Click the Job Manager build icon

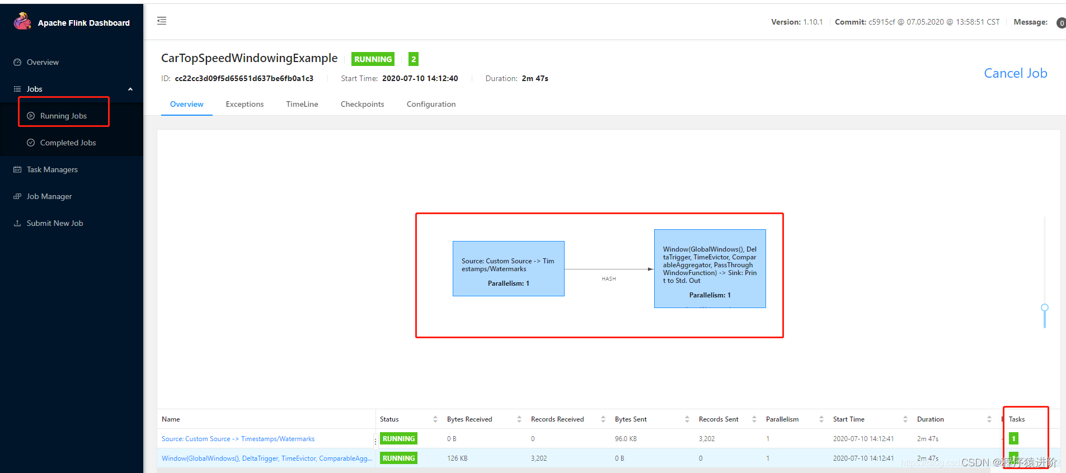point(17,196)
